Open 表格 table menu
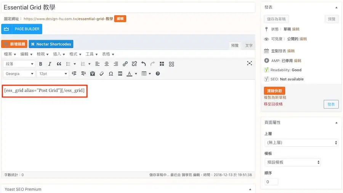The image size is (343, 193). tap(108, 54)
